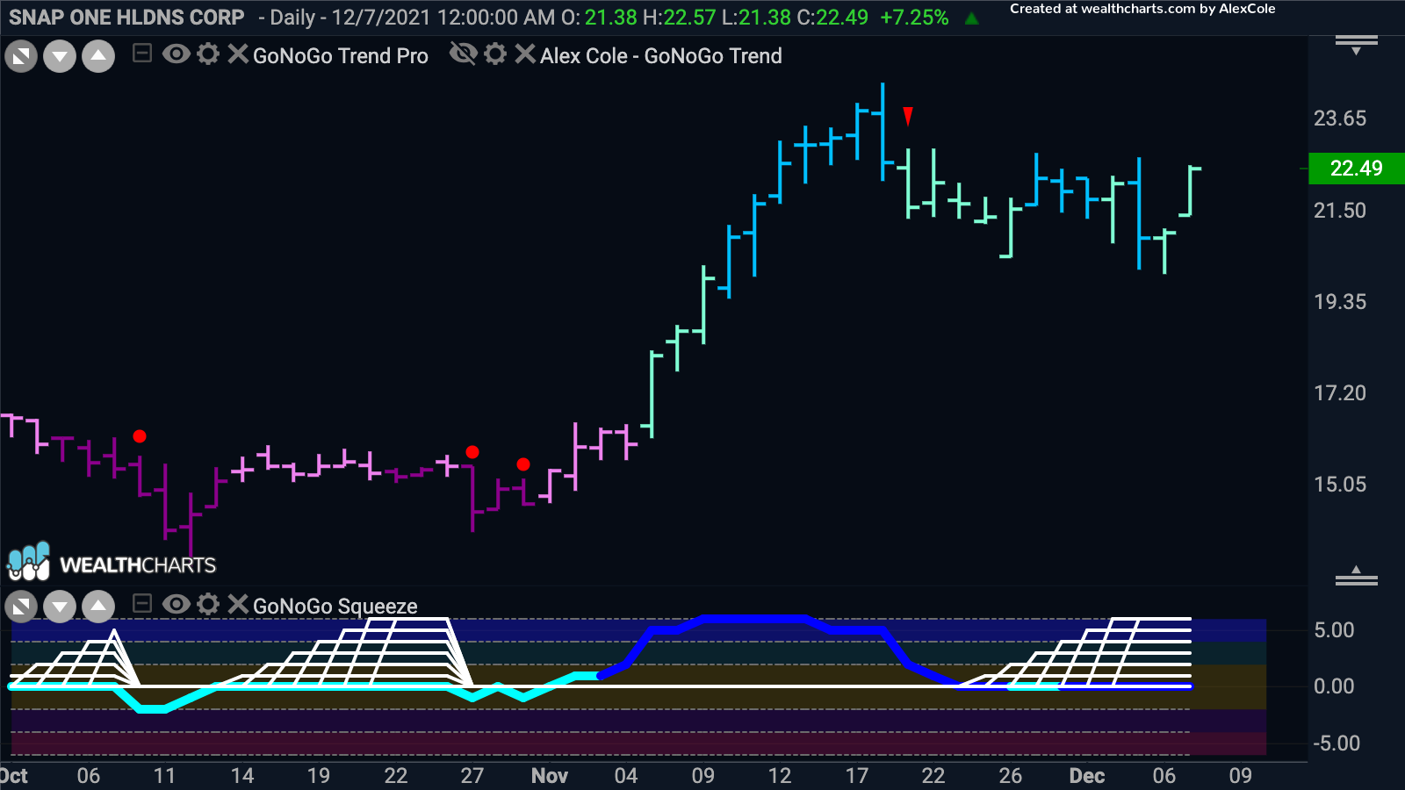Click the 14 date axis label

point(242,776)
